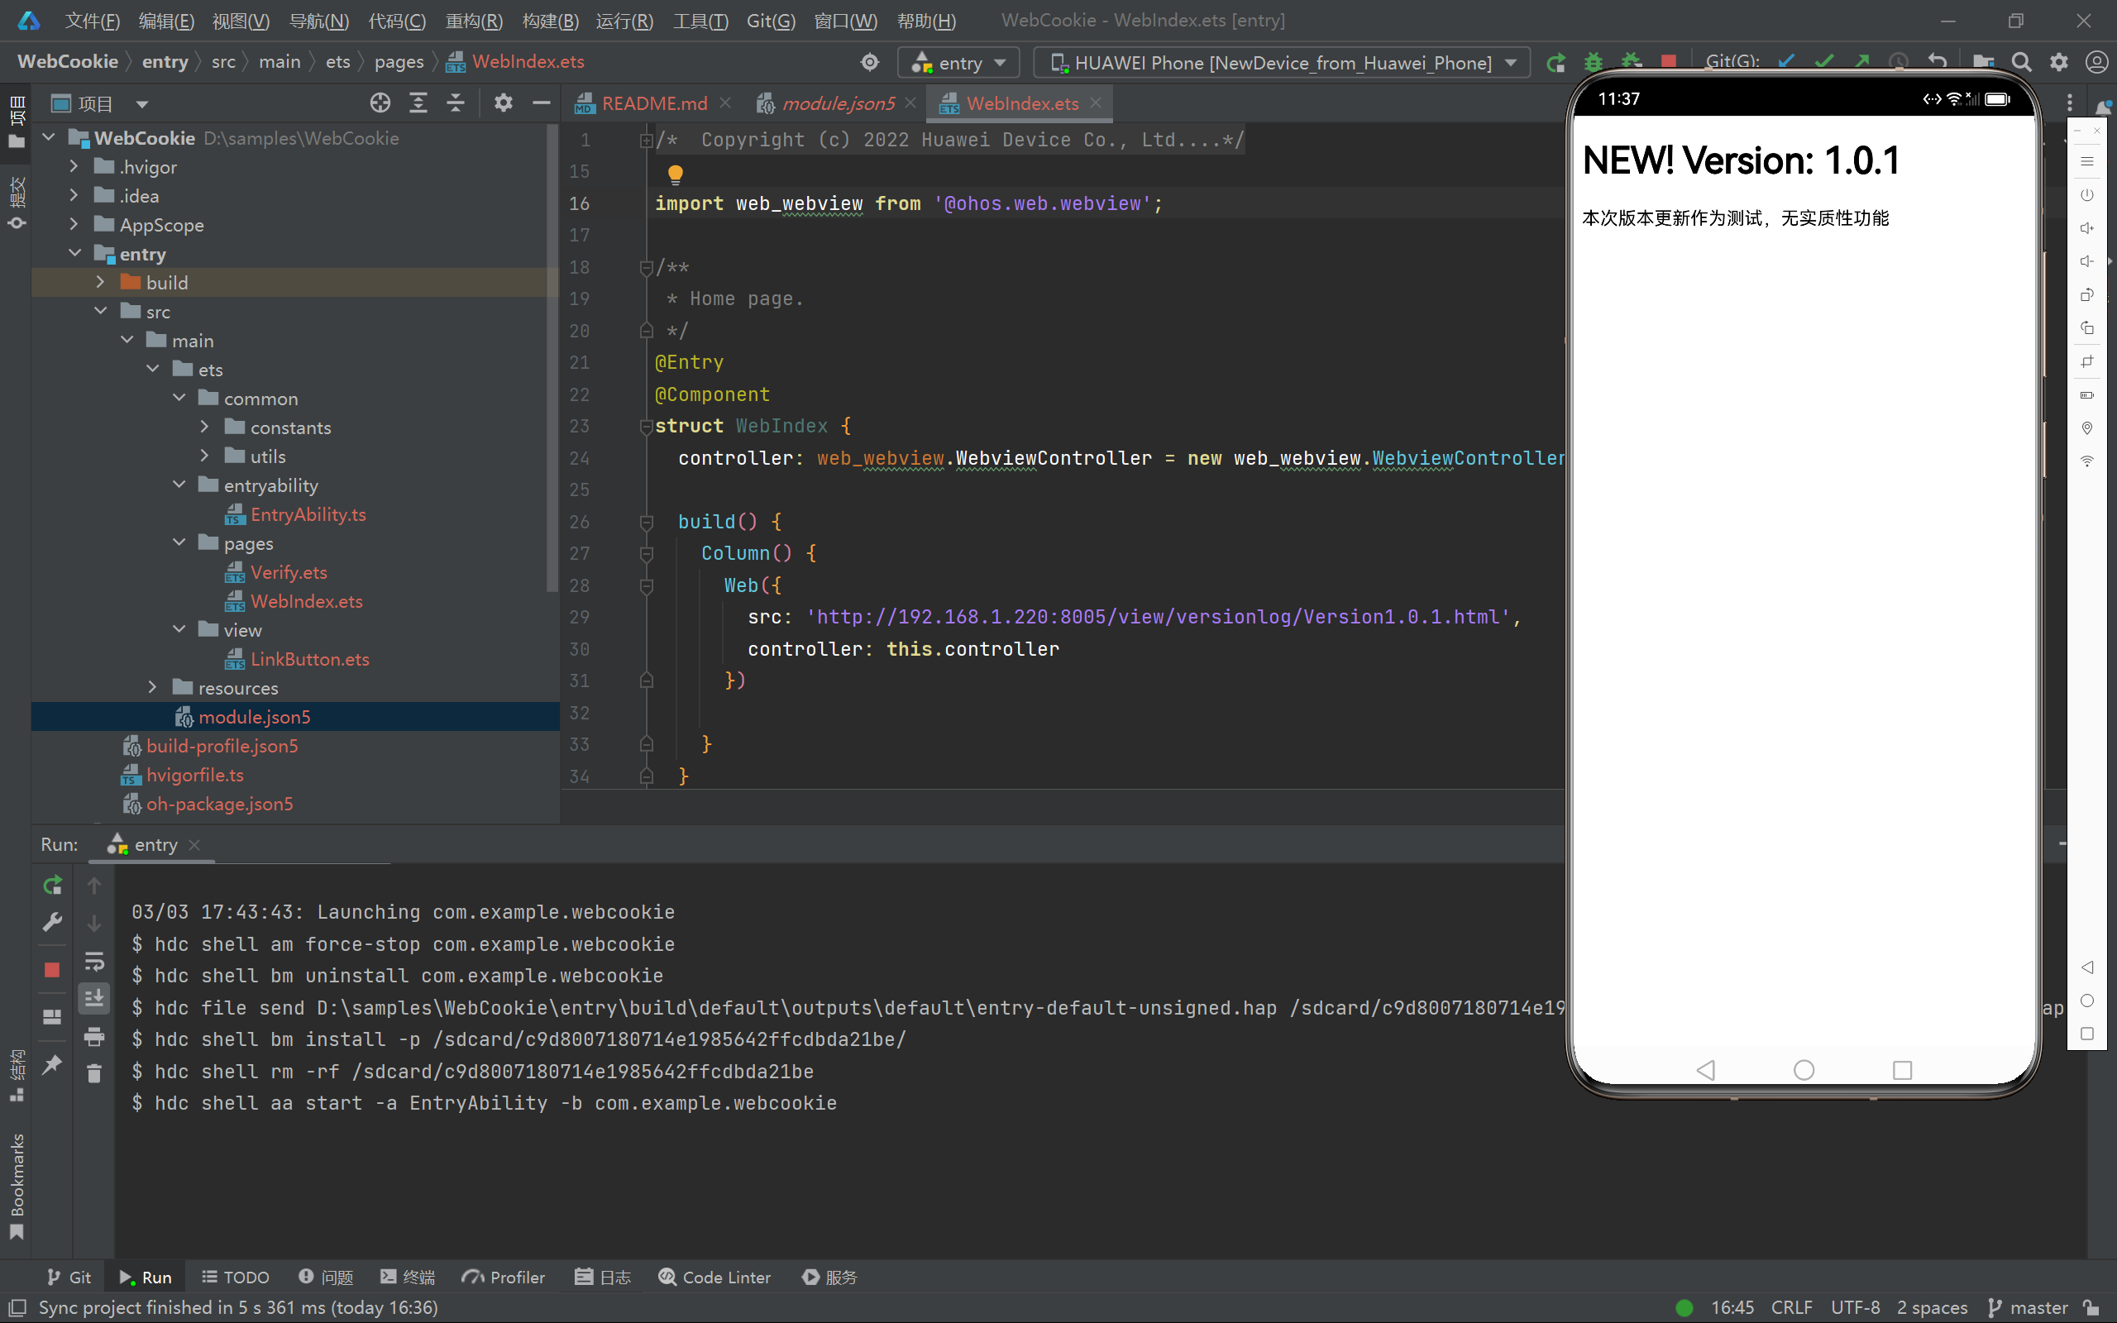Fold the struct WebIndex code block
The width and height of the screenshot is (2117, 1323).
click(647, 426)
